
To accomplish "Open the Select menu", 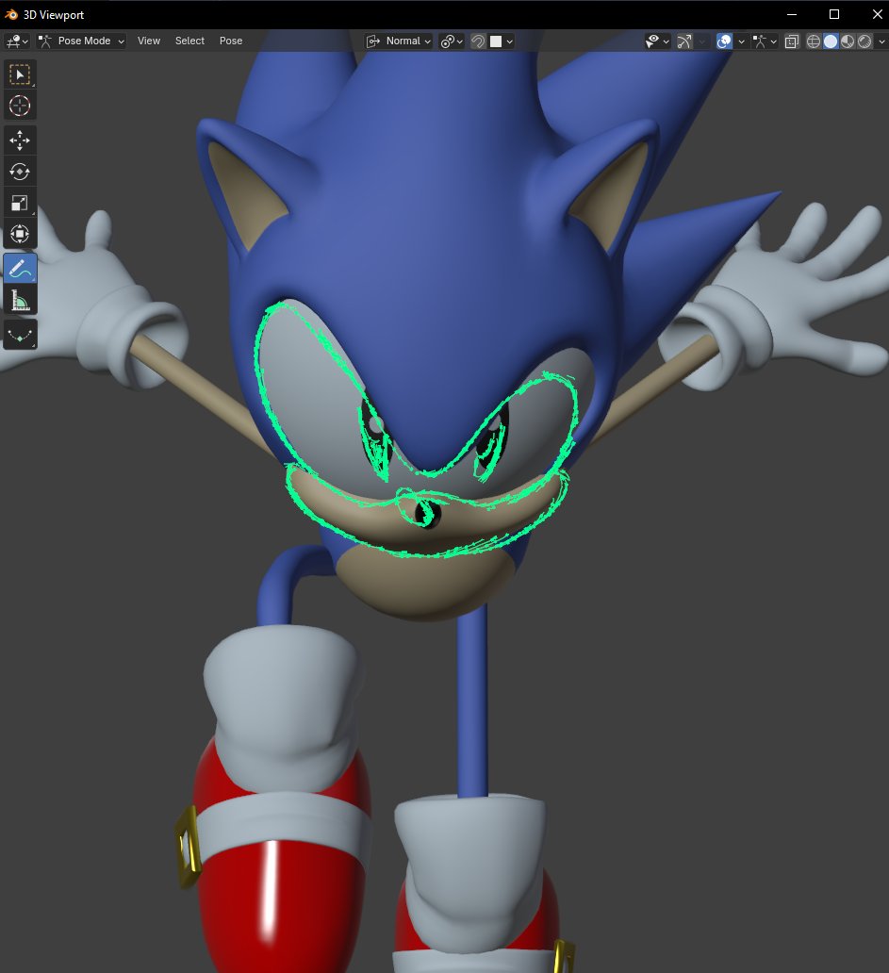I will (x=189, y=41).
